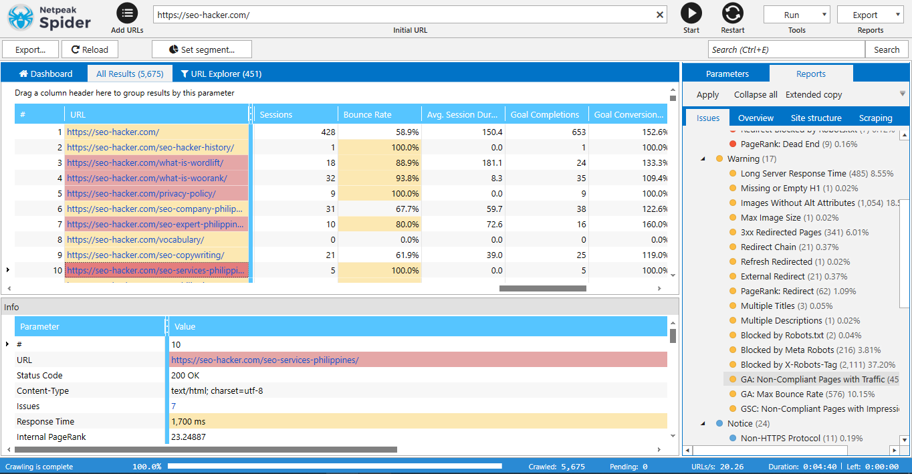Focus the Search (Ctrl+E) input field
This screenshot has height=474, width=912.
pos(786,49)
